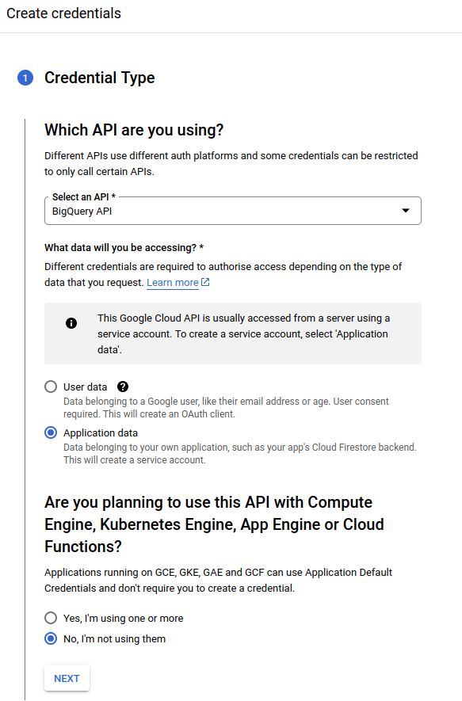The width and height of the screenshot is (462, 701).
Task: Click the Compute Engine question heading
Action: (x=214, y=524)
